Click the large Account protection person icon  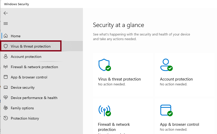pyautogui.click(x=166, y=65)
